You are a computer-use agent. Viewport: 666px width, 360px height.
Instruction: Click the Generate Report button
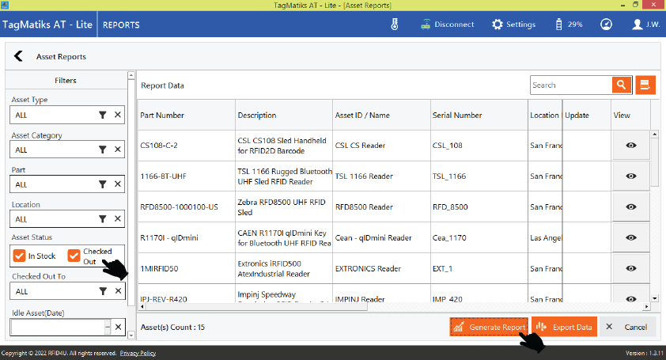coord(488,327)
